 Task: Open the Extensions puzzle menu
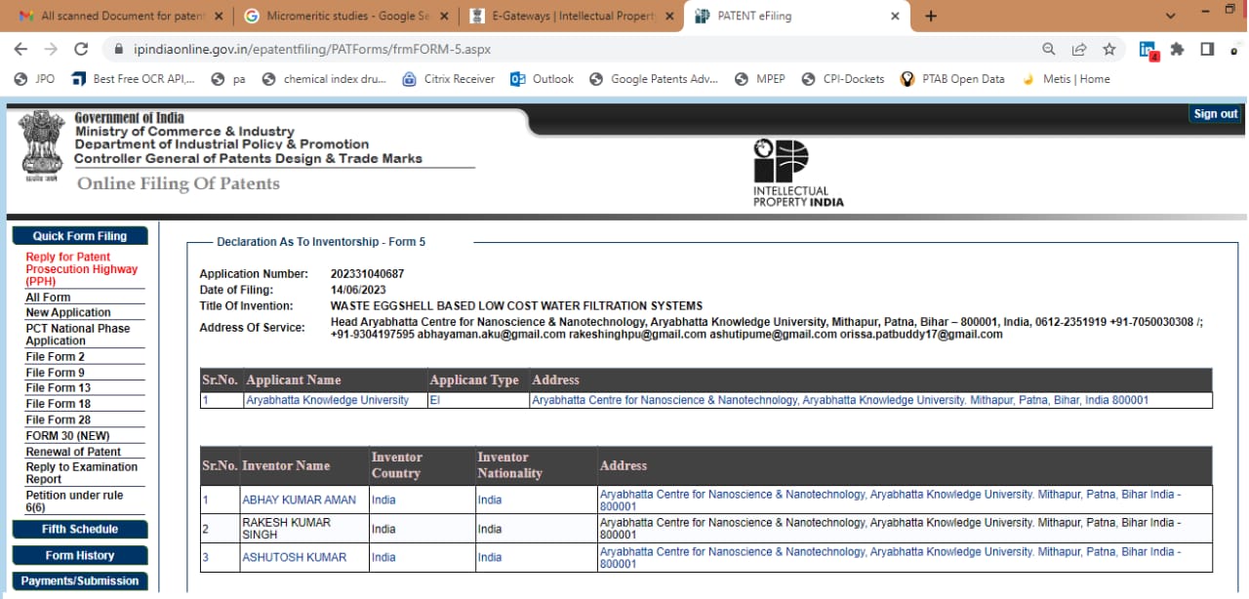click(1178, 49)
